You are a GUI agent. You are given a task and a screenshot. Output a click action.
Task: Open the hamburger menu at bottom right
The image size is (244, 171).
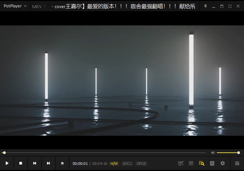[x=237, y=163]
